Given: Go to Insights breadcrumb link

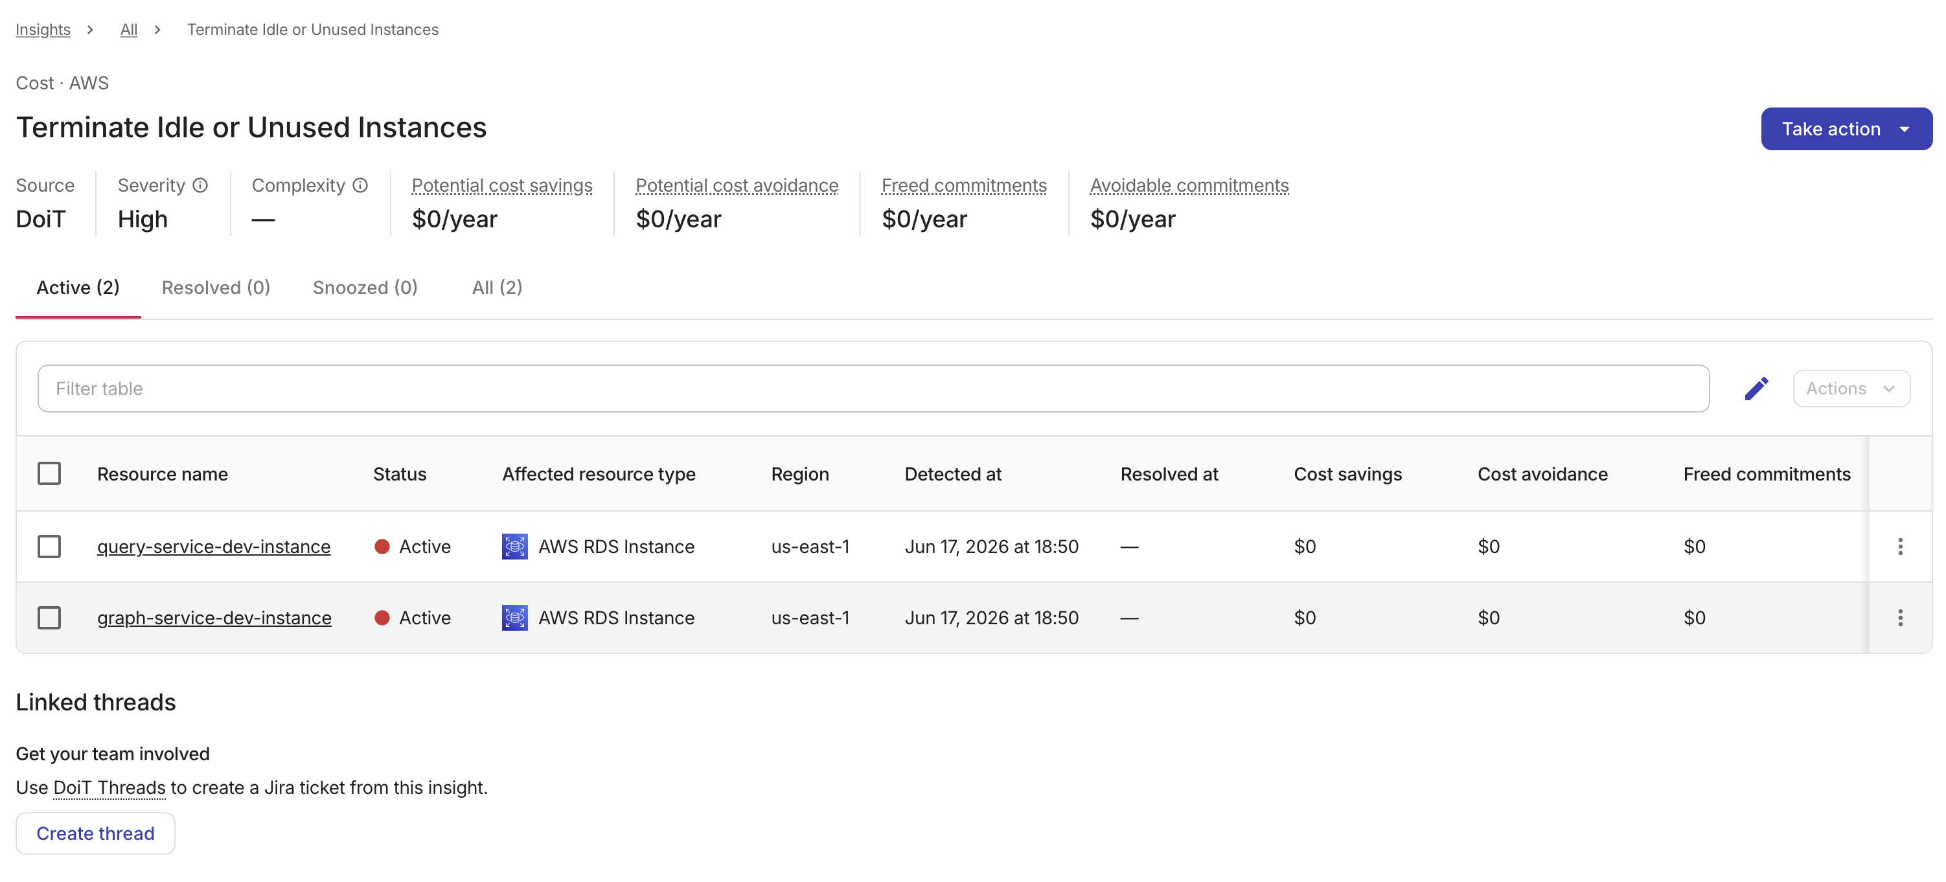Looking at the screenshot, I should [43, 29].
